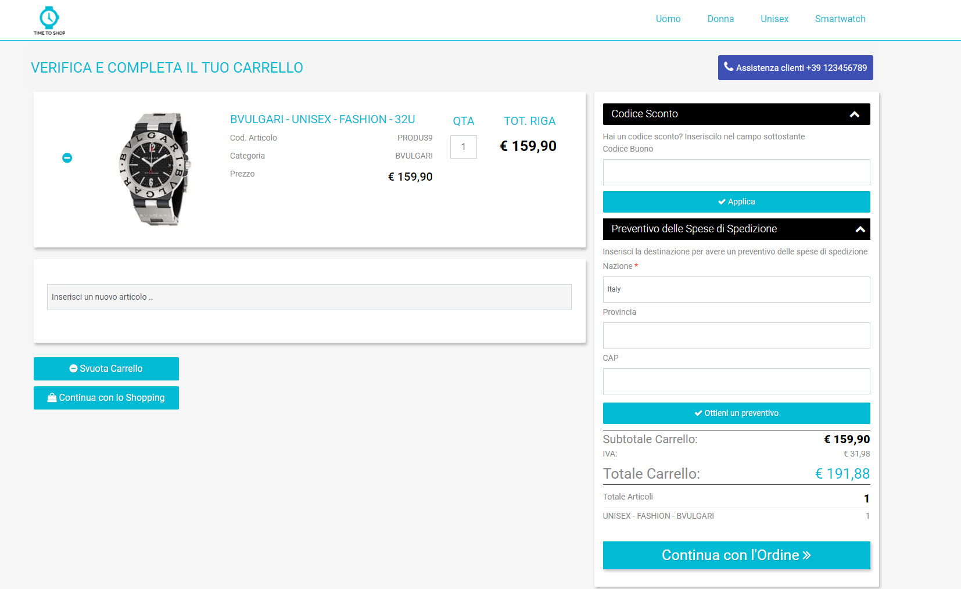Remove the Bvulgari watch with minus icon

coord(67,158)
